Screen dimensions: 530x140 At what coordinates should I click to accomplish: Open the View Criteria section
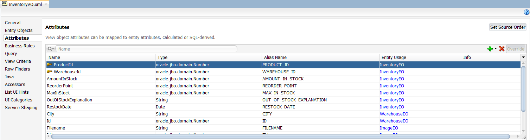pyautogui.click(x=18, y=61)
